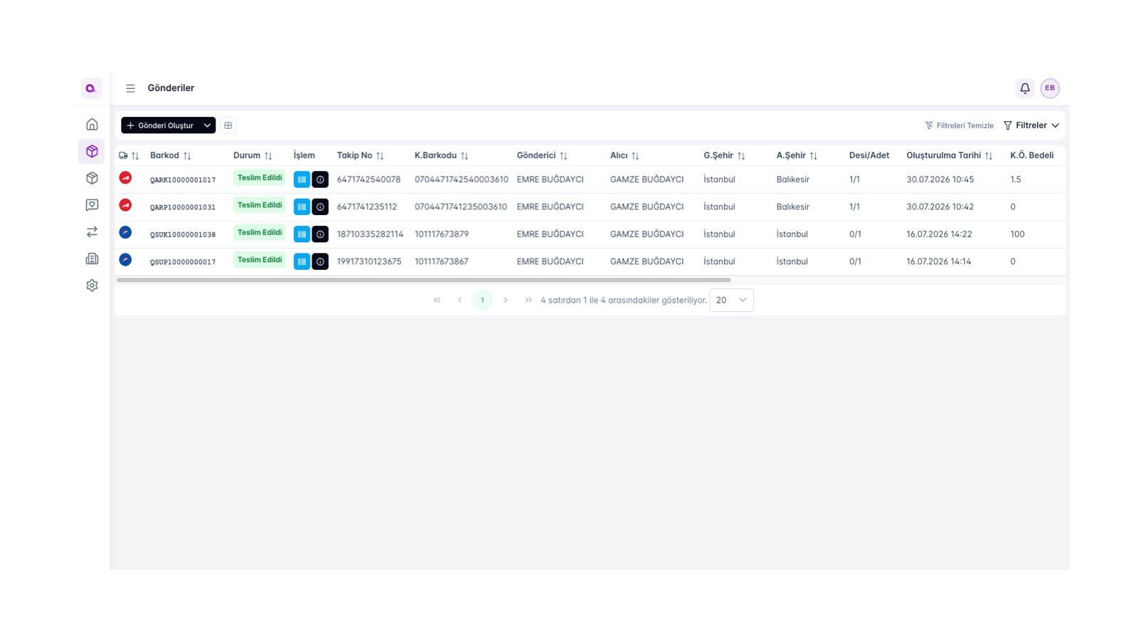Click tracking number 6471742540078
Viewport: 1139px width, 641px height.
(x=369, y=179)
